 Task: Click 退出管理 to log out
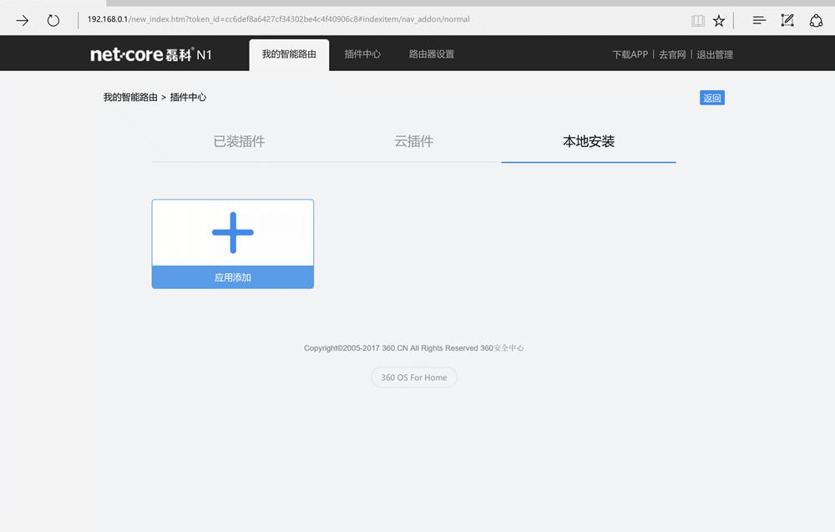[x=715, y=53]
